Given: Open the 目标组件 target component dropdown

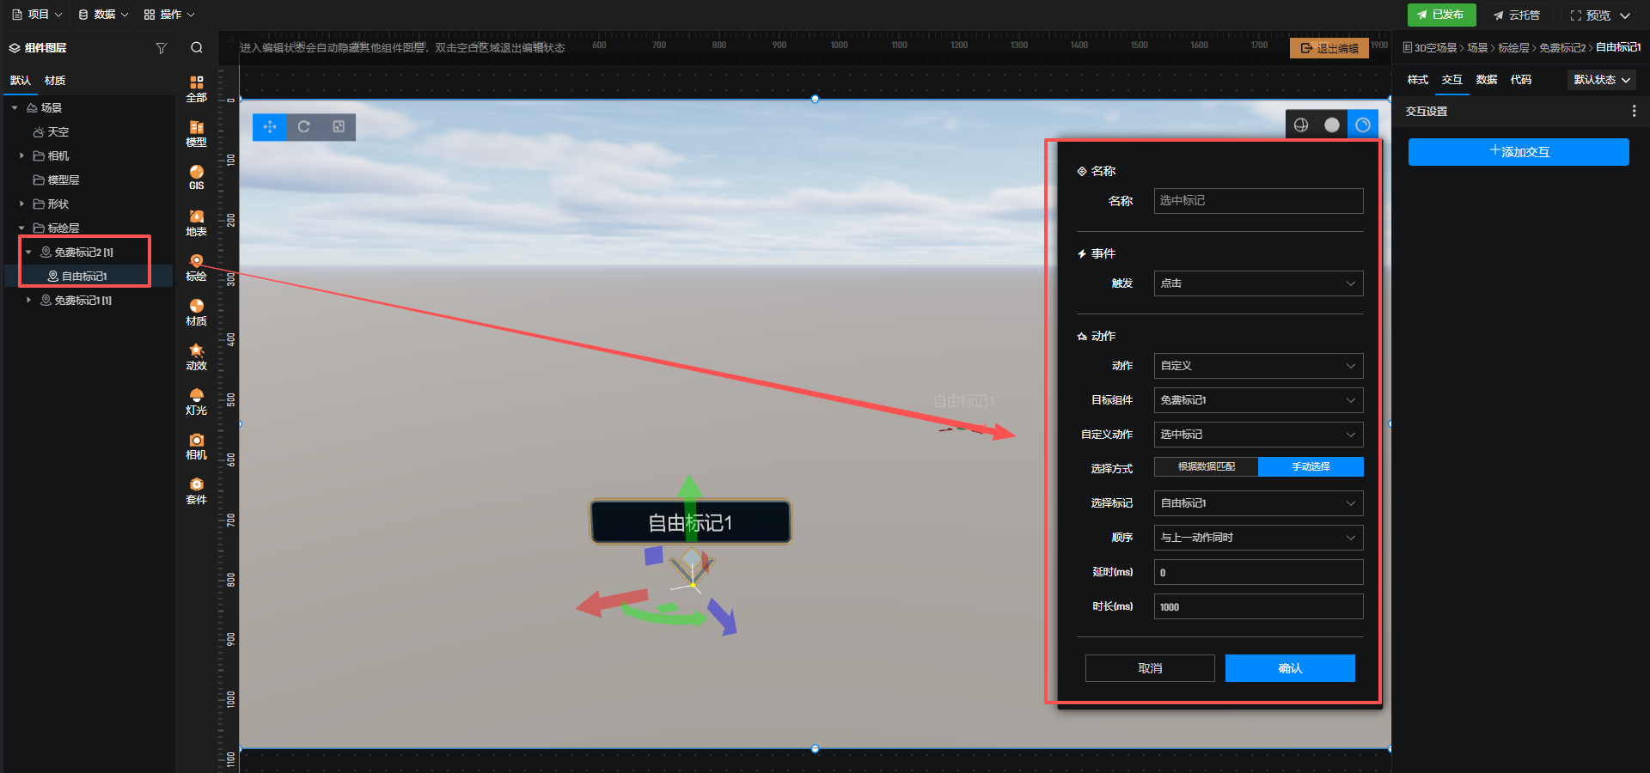Looking at the screenshot, I should [1258, 400].
